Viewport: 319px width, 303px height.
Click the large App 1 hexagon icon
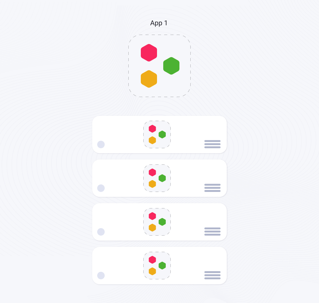159,66
